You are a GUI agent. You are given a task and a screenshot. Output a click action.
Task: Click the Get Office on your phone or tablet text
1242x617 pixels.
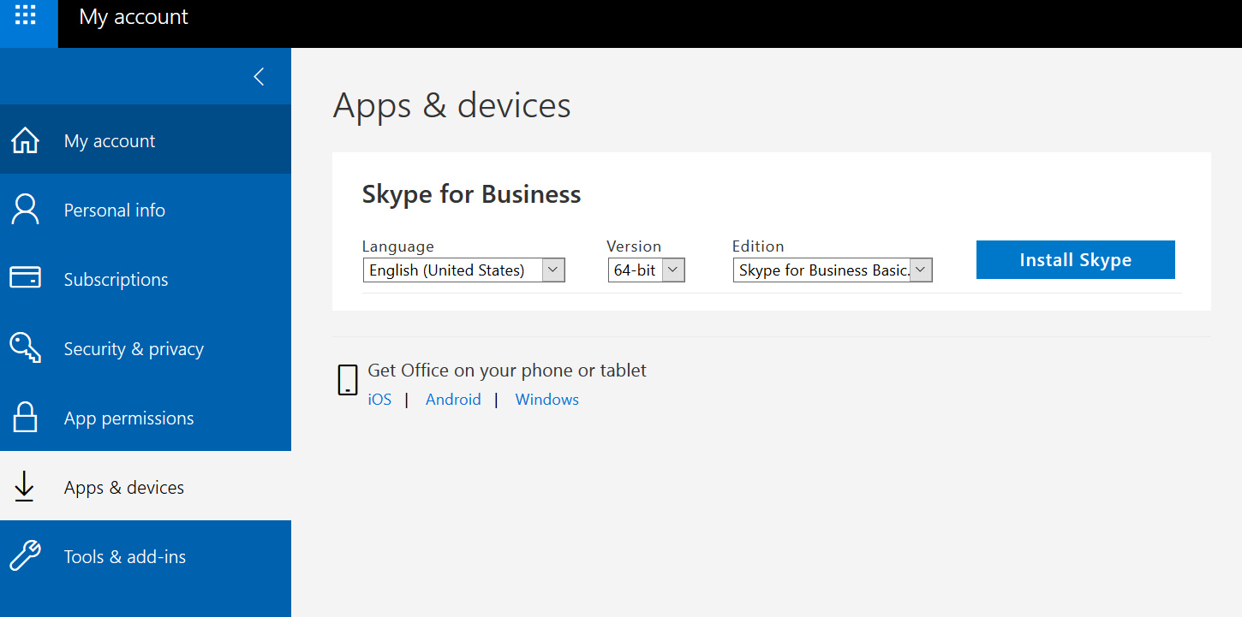507,371
